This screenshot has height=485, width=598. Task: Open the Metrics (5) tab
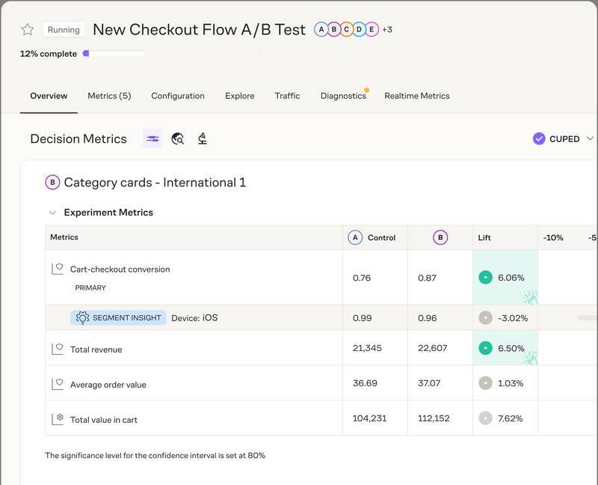point(109,96)
